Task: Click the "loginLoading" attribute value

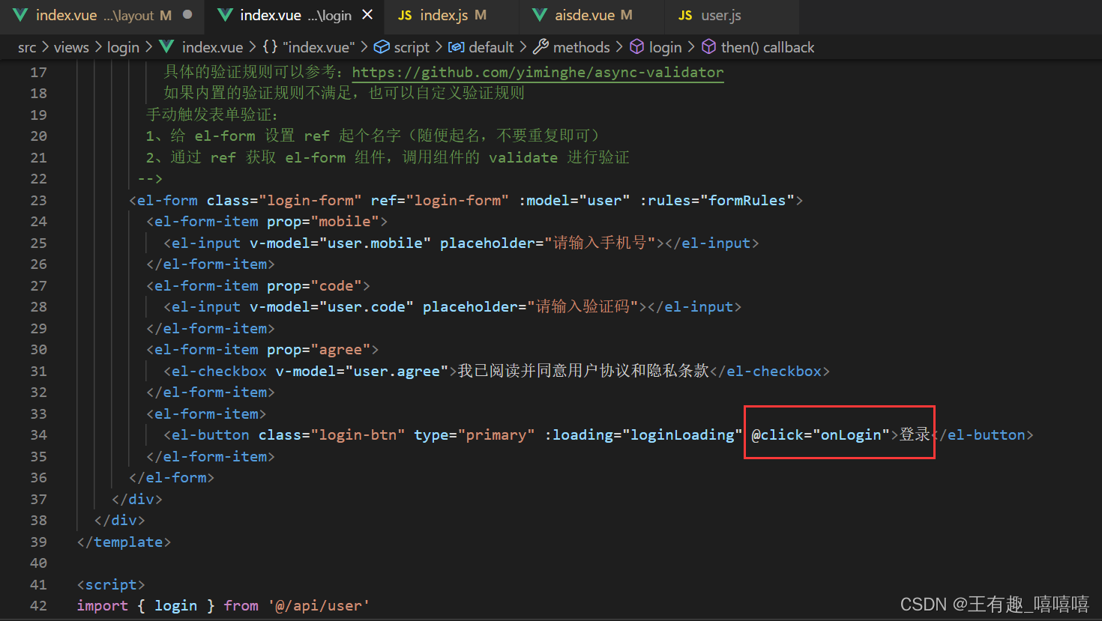Action: pos(682,435)
